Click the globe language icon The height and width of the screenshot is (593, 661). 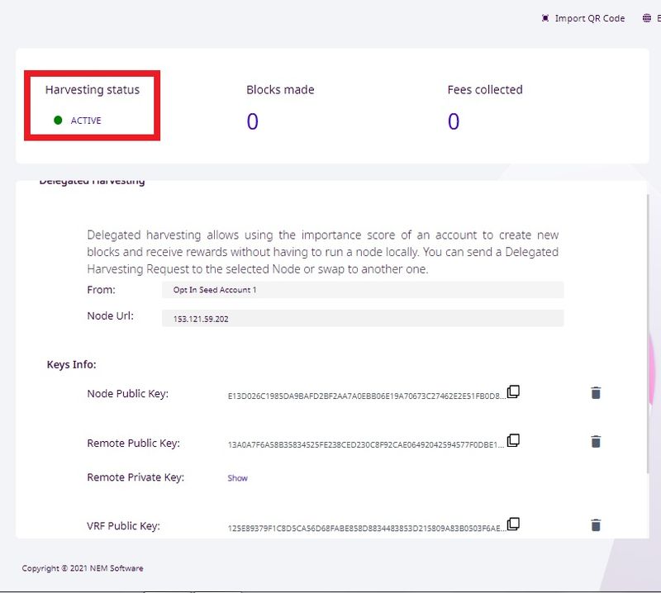pos(647,18)
